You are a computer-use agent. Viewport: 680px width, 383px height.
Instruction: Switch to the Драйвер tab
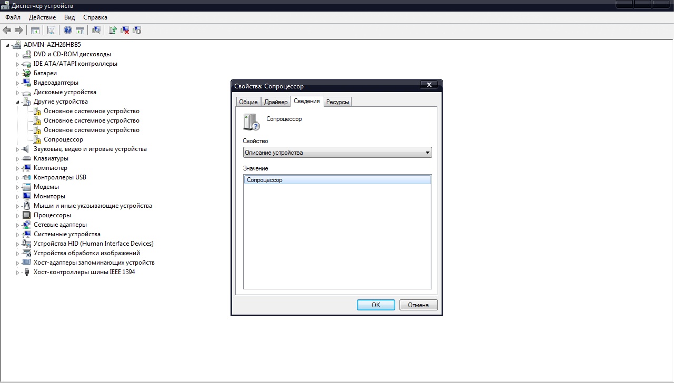[276, 102]
